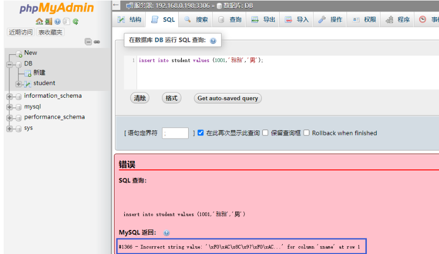Collapse all tree nodes minus icon
This screenshot has width=439, height=254.
click(x=88, y=42)
